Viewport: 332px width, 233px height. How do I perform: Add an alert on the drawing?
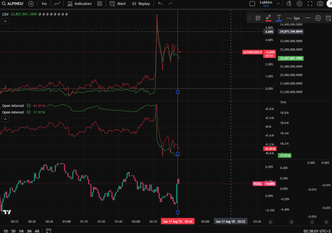(328, 18)
